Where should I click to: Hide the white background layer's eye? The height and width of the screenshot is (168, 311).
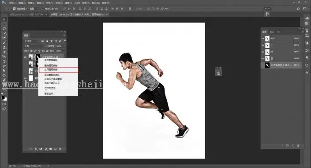point(25,78)
